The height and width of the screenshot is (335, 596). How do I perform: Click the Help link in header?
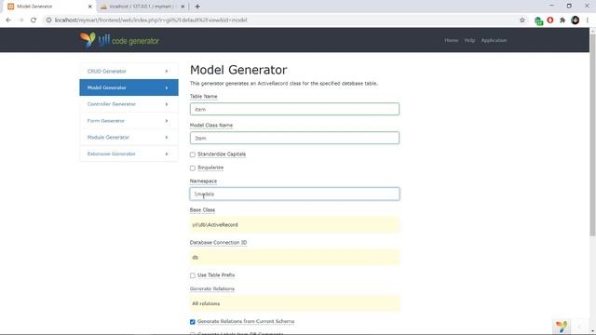[x=469, y=40]
